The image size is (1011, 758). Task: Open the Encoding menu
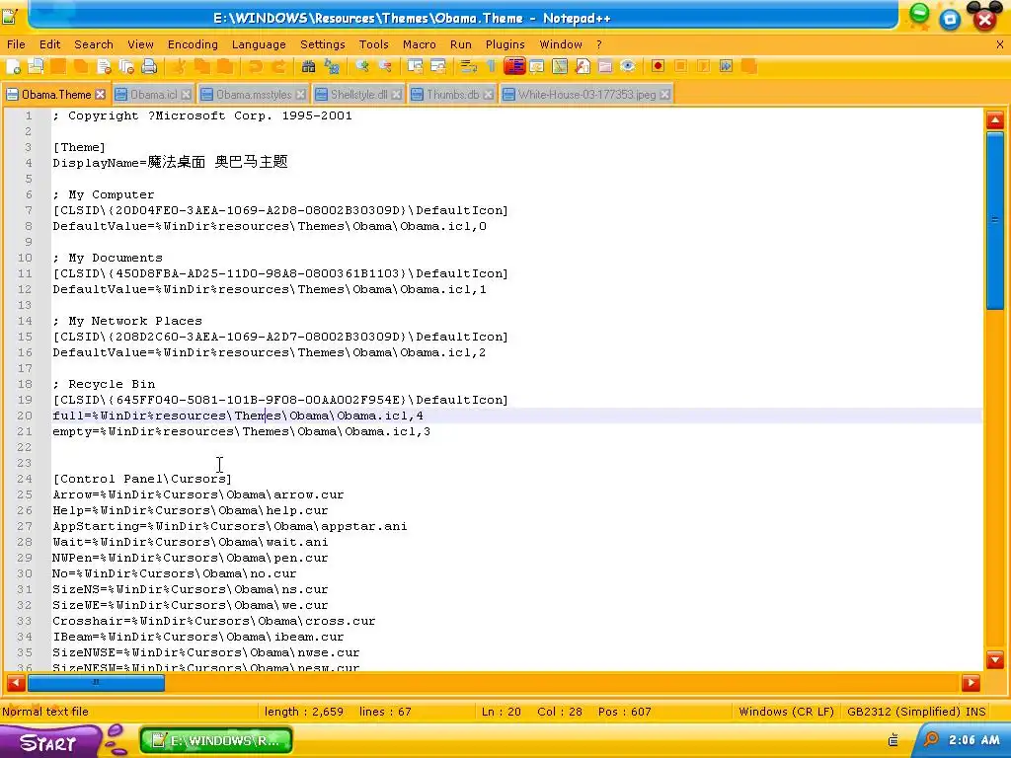coord(193,44)
